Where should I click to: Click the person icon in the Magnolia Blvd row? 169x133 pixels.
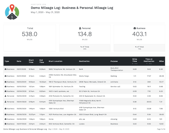coord(6,102)
